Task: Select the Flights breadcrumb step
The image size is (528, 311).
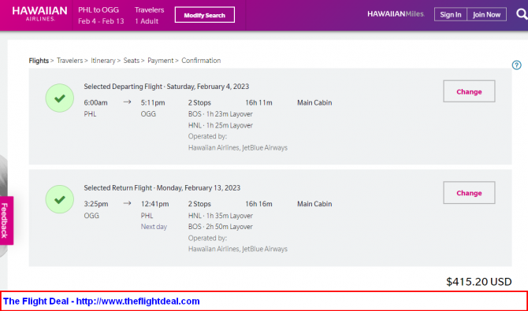Action: (x=39, y=61)
